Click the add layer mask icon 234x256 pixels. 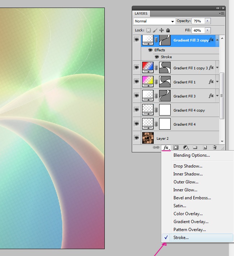[x=176, y=147]
